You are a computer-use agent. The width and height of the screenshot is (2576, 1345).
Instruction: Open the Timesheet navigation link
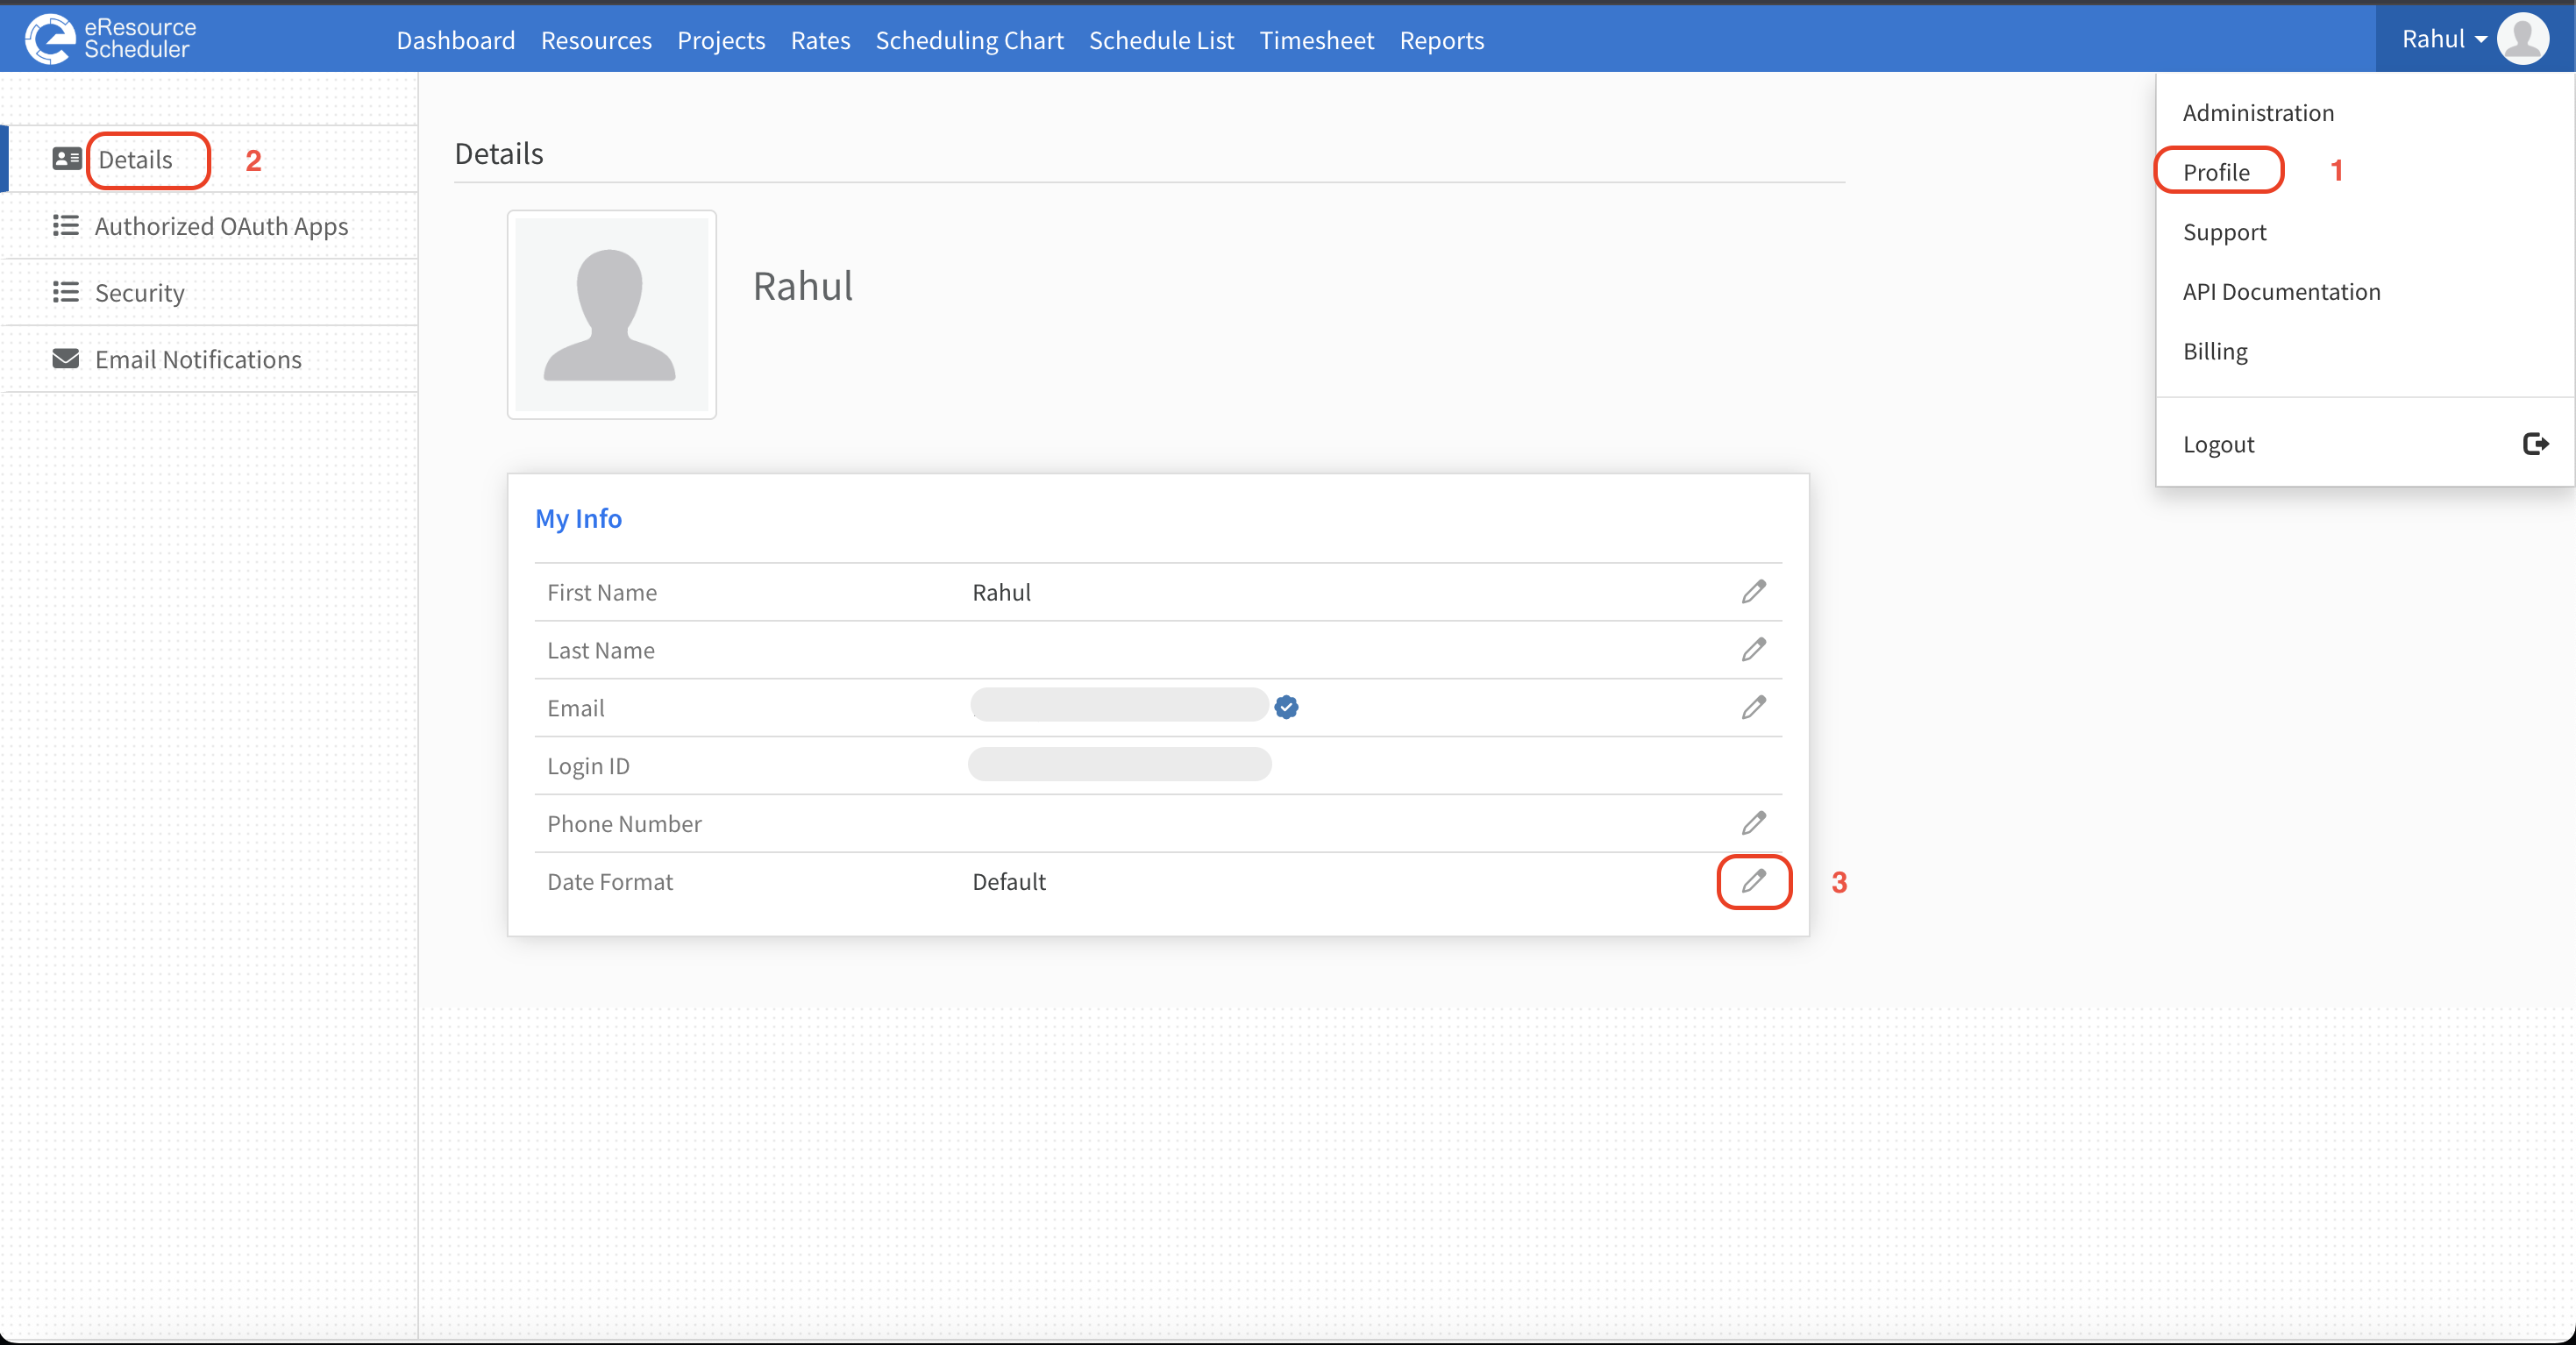[x=1316, y=40]
